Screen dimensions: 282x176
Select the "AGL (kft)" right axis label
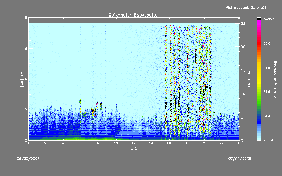pyautogui.click(x=249, y=79)
